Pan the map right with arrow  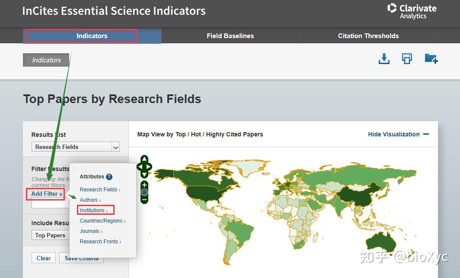[x=150, y=167]
